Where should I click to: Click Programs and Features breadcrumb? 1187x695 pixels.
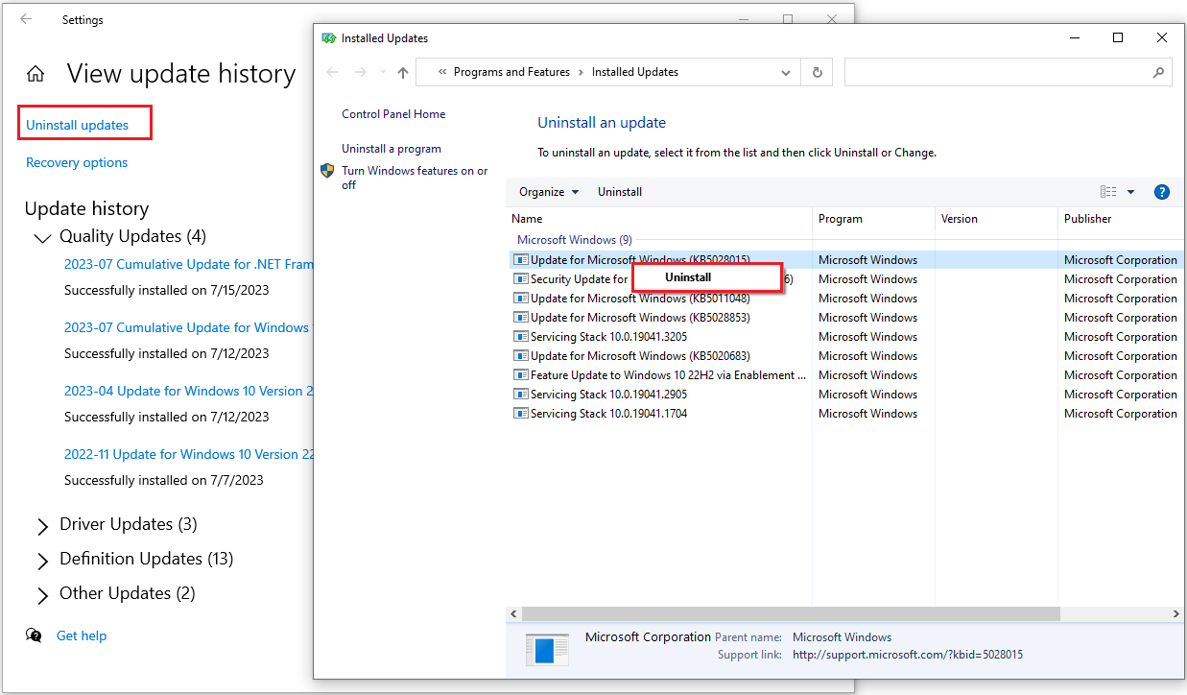pos(511,72)
